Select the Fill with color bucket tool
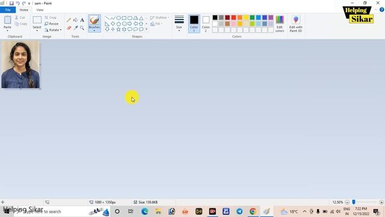Image resolution: width=385 pixels, height=217 pixels. coord(75,20)
